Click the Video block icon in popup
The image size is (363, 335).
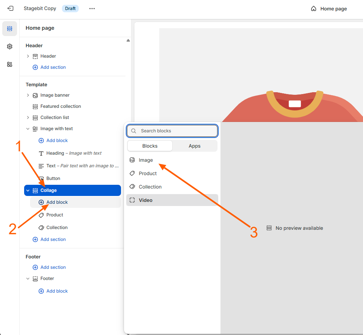(132, 200)
